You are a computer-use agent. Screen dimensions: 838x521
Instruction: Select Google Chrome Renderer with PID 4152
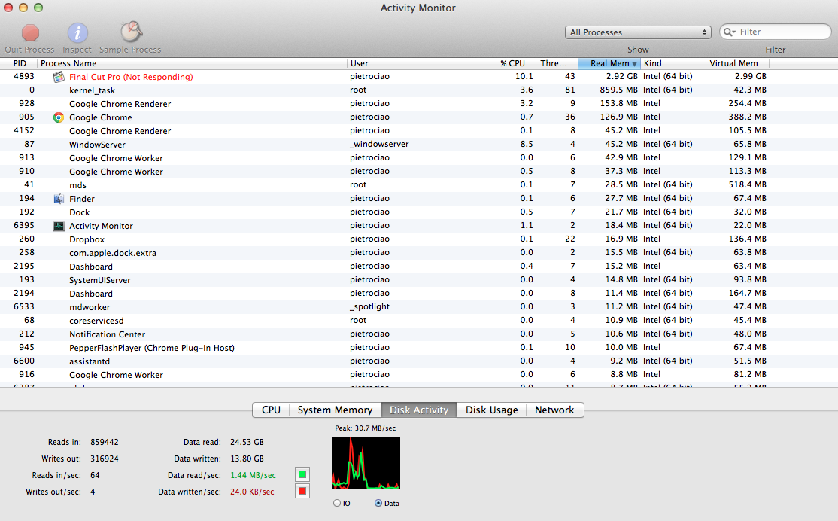coord(419,131)
